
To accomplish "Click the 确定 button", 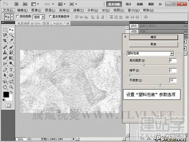I will tap(153, 37).
